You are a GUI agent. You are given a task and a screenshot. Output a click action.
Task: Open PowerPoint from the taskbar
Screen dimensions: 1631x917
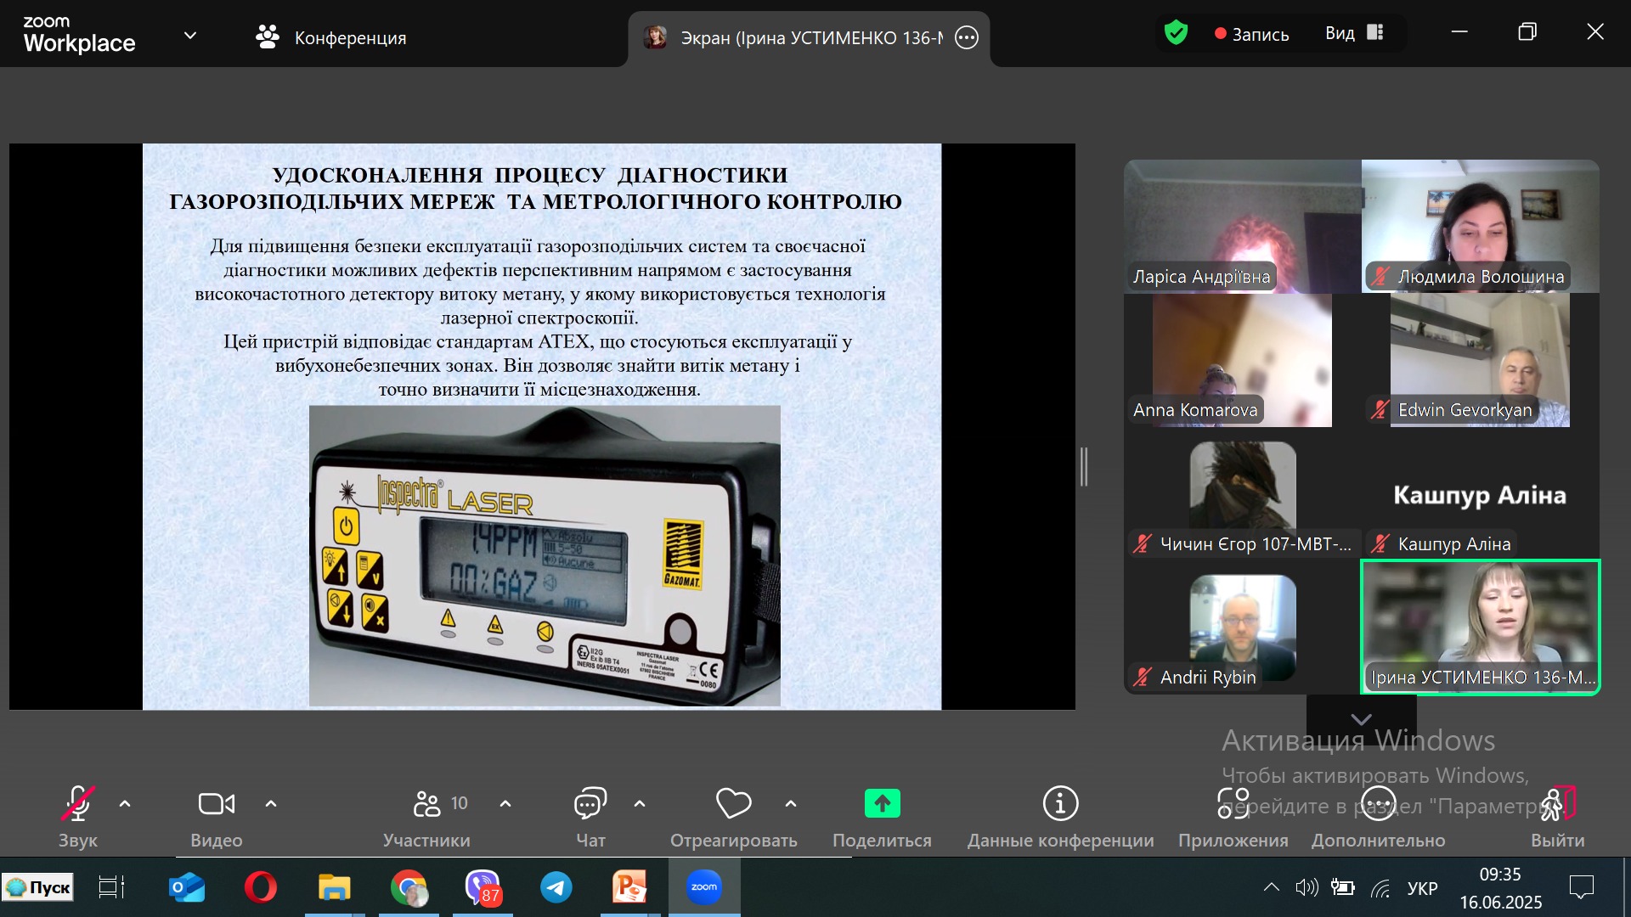point(630,888)
